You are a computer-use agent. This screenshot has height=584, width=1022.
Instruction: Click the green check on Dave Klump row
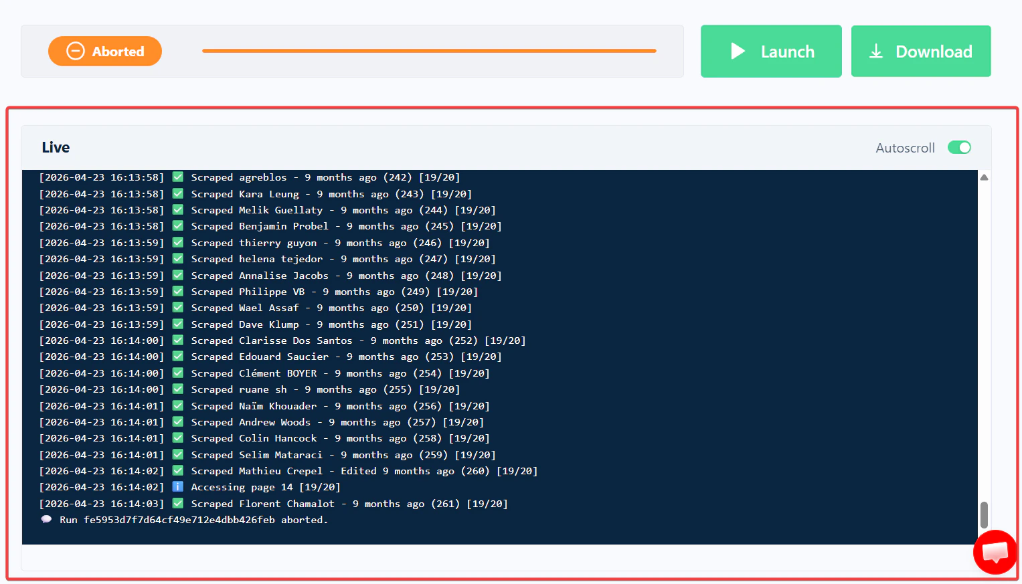(x=178, y=324)
